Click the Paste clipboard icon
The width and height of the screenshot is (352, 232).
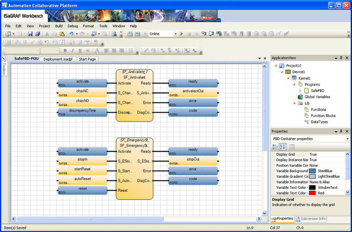pos(62,34)
